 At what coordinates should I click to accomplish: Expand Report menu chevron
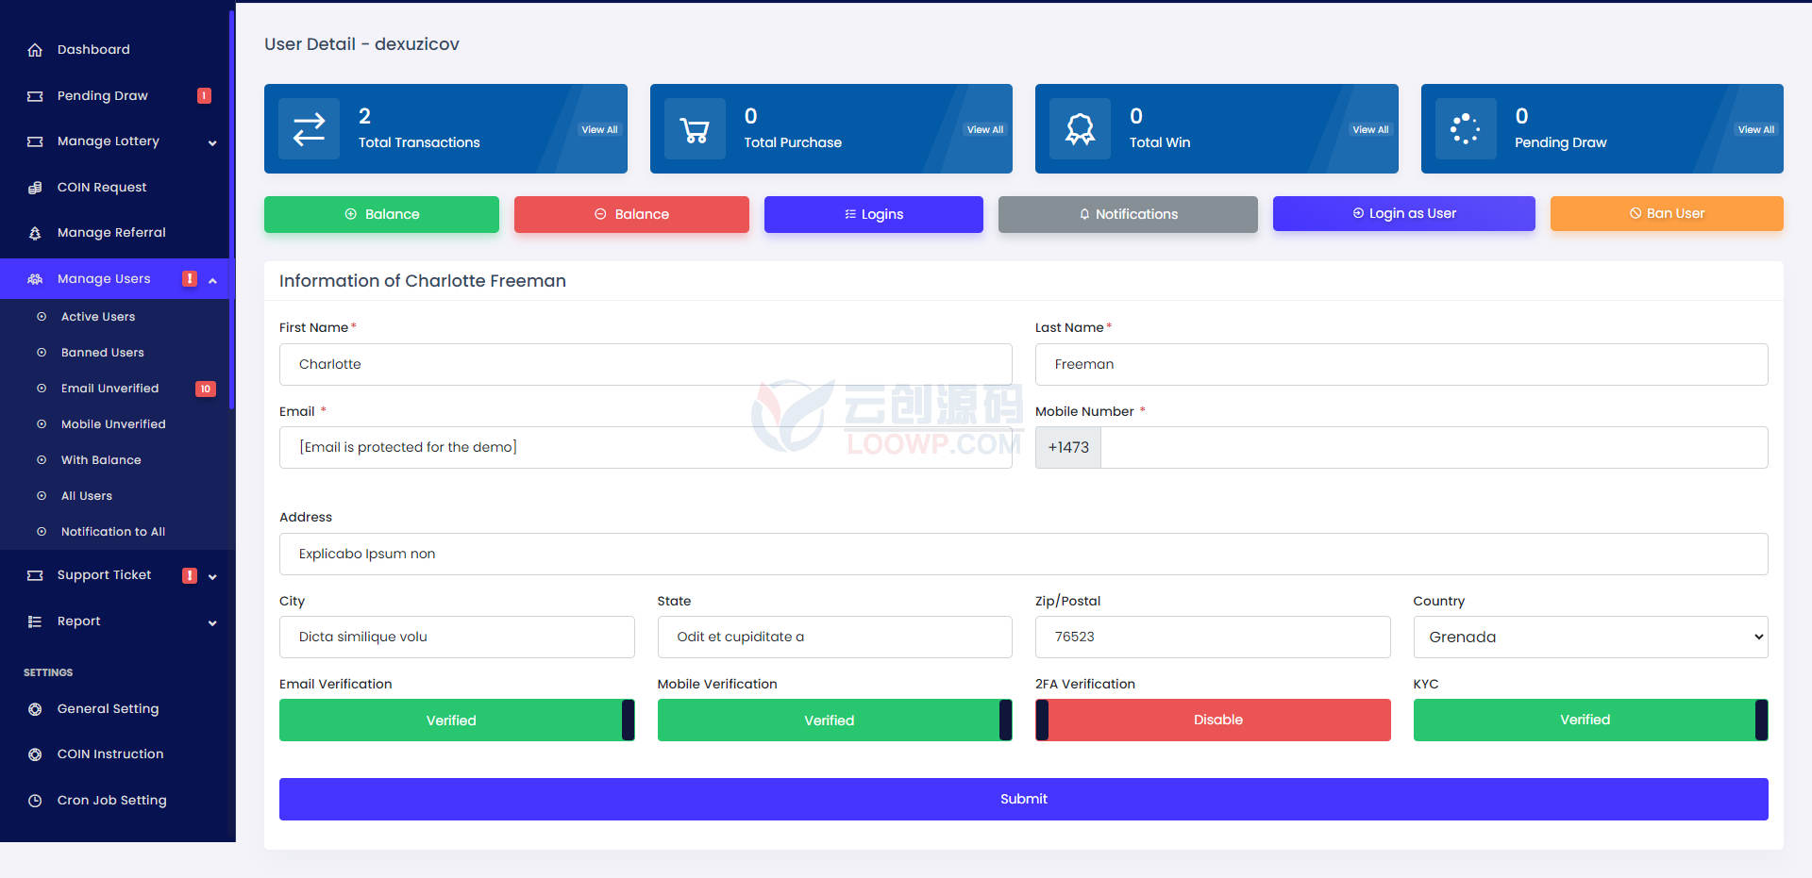pyautogui.click(x=212, y=623)
